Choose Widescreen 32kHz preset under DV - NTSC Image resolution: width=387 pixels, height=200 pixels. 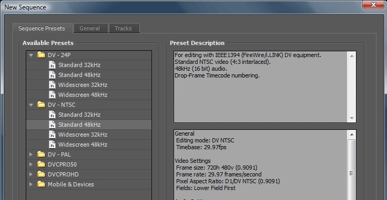89,135
